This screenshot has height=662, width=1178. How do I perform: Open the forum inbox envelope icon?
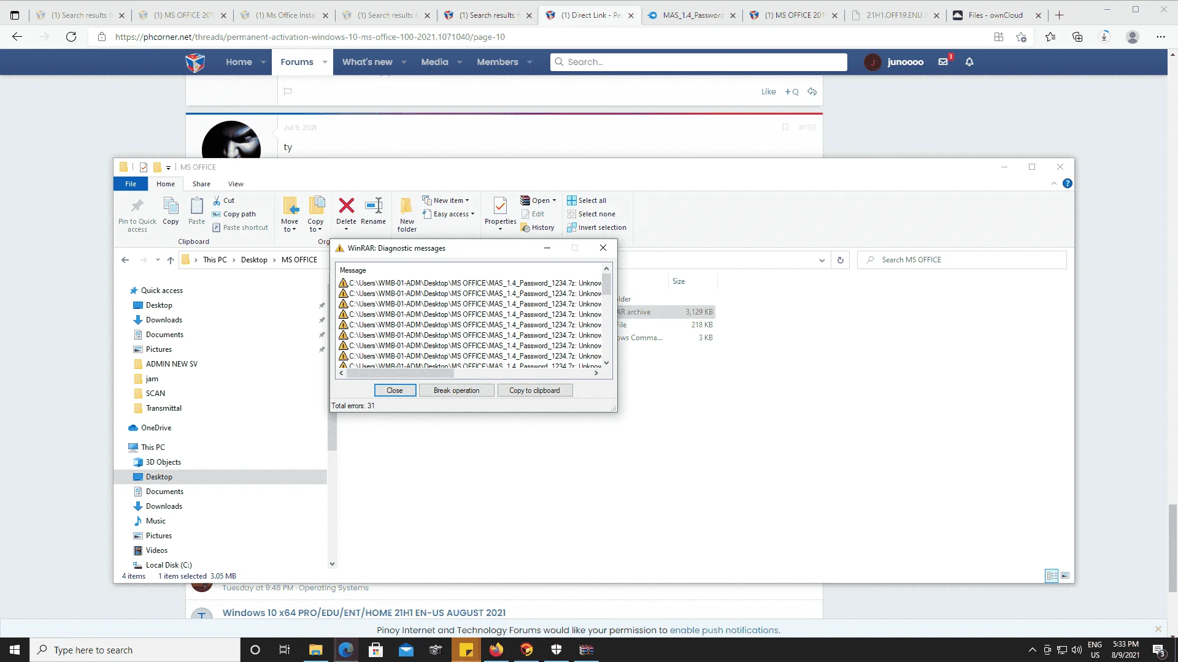tap(943, 62)
